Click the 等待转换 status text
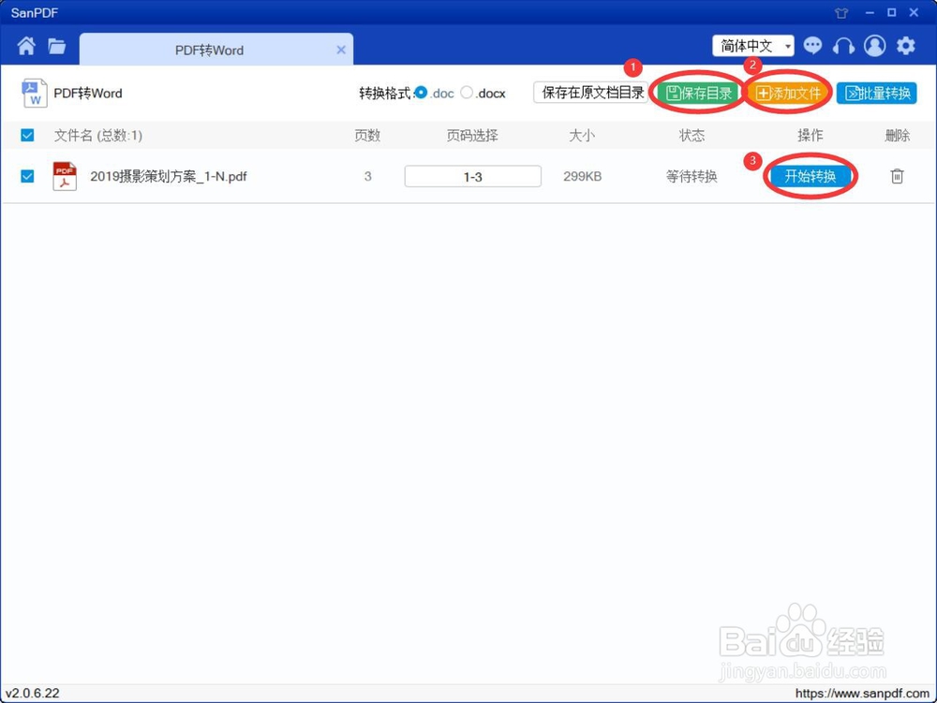The image size is (937, 703). click(692, 176)
